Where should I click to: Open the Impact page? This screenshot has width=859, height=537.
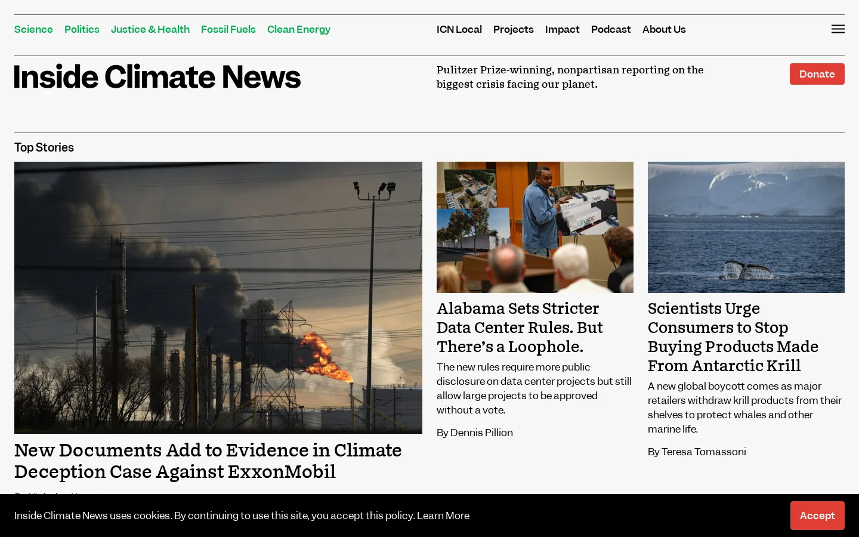pyautogui.click(x=563, y=29)
